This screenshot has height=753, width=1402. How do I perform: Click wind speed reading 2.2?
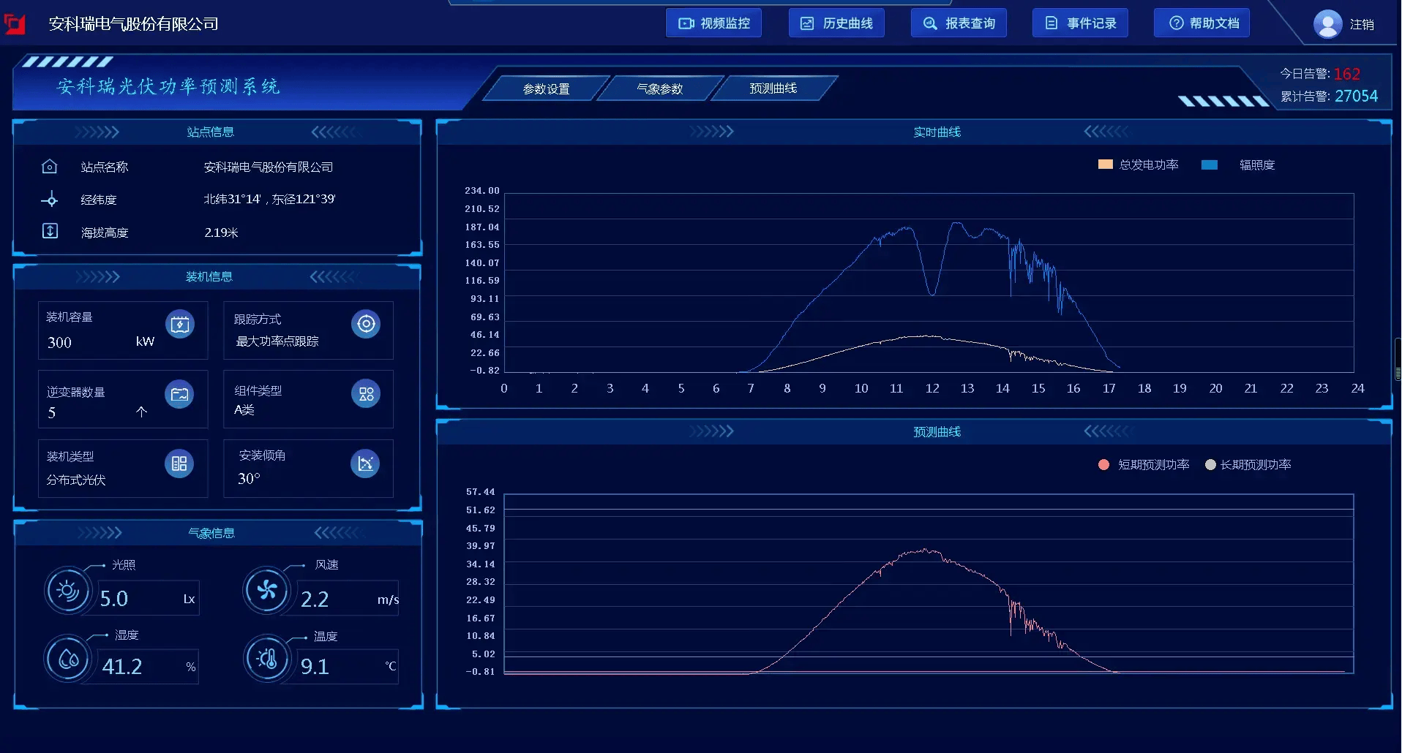pos(315,599)
